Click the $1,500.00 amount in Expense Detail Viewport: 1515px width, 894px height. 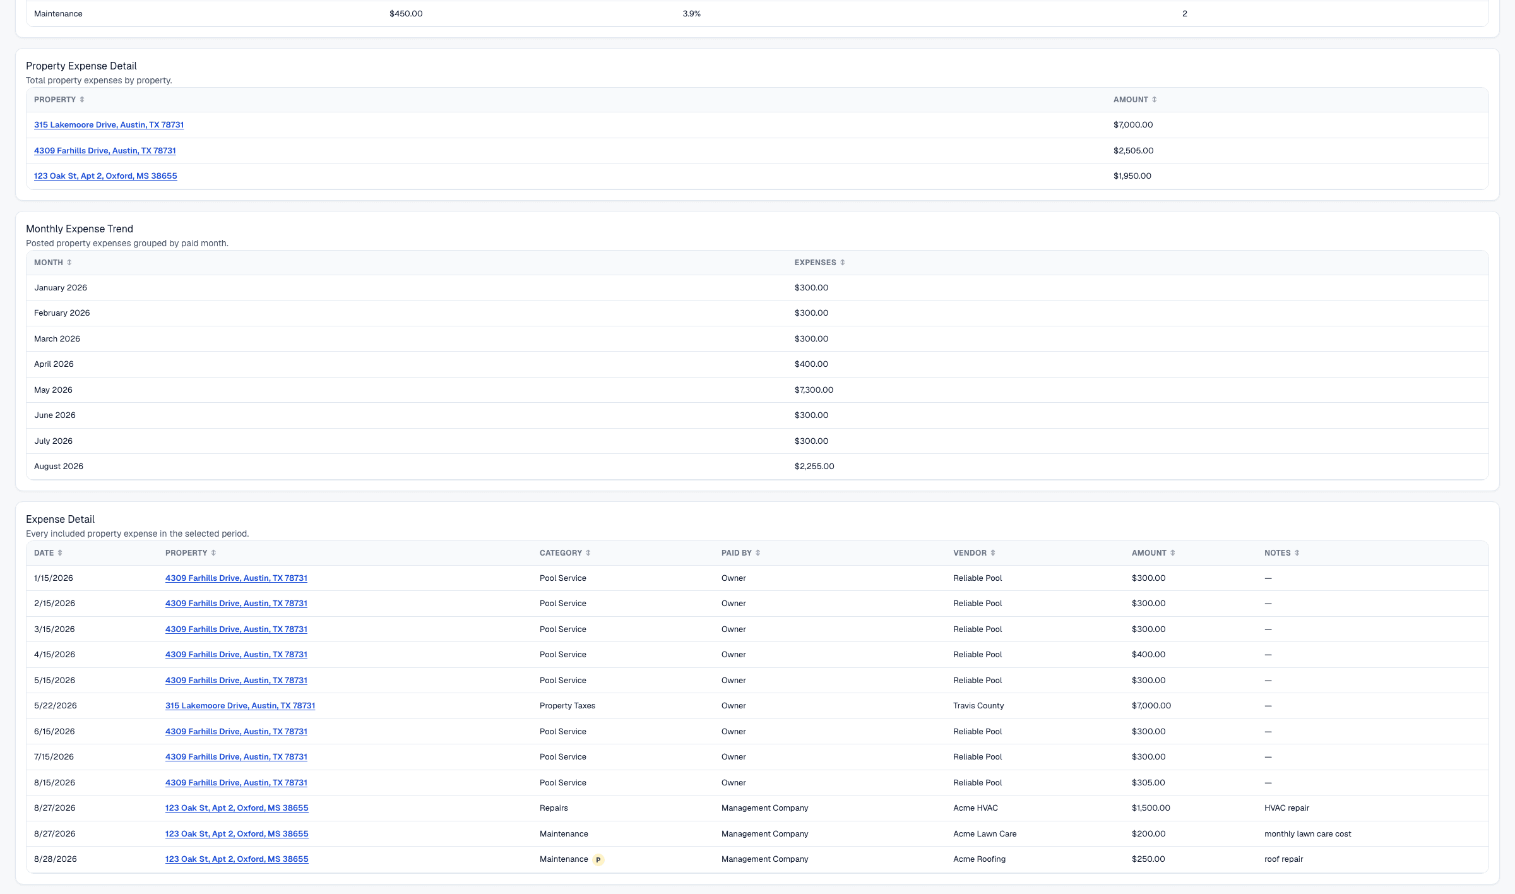[1151, 808]
